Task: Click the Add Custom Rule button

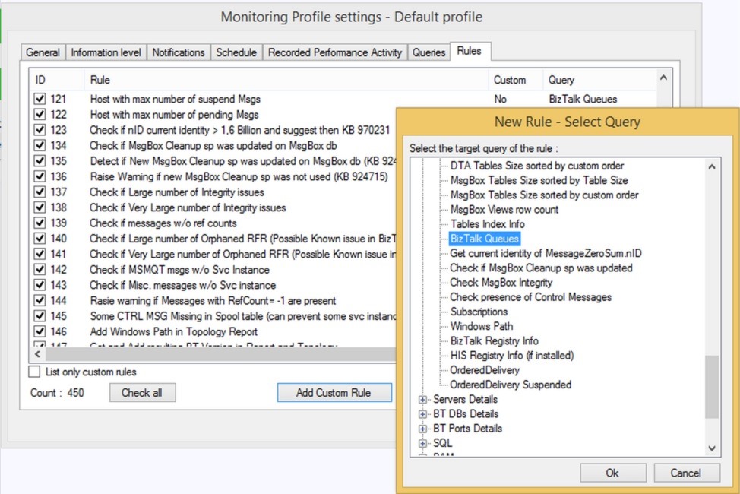Action: [x=334, y=392]
